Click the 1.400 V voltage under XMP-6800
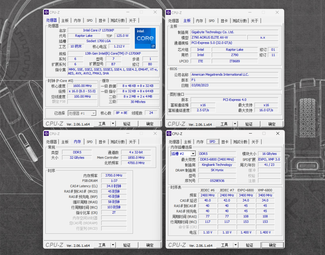 coord(265,232)
